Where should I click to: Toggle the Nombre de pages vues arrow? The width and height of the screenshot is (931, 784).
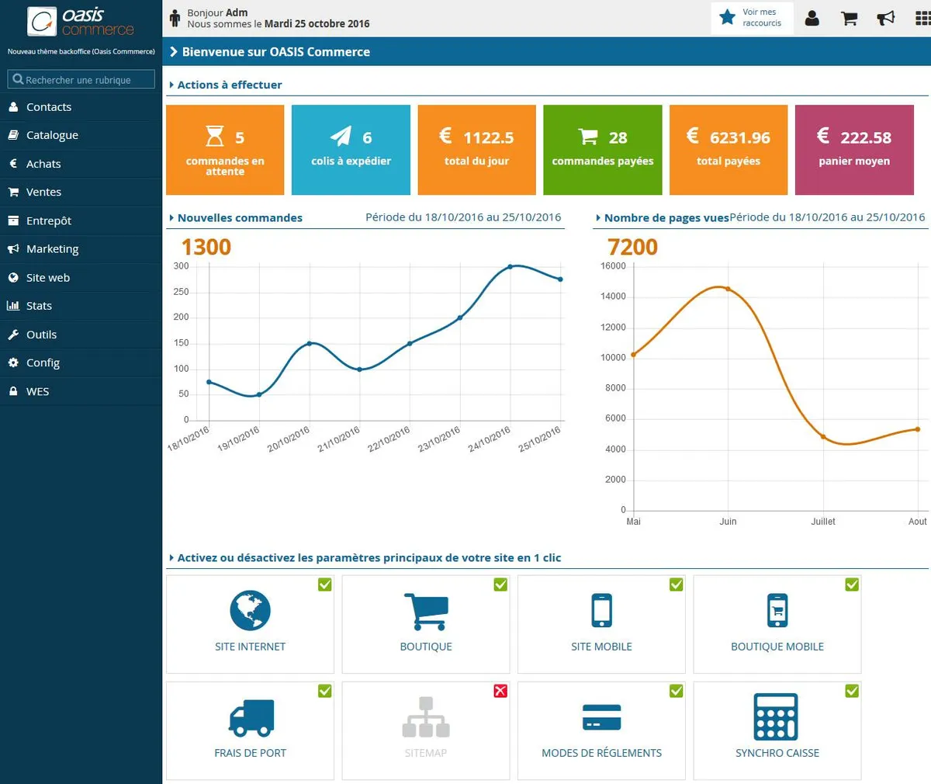(598, 218)
